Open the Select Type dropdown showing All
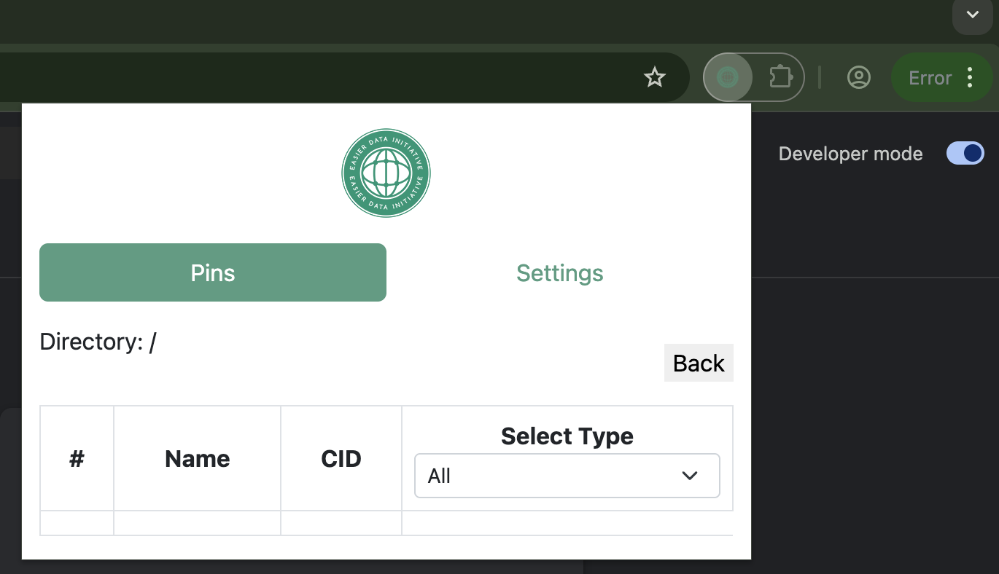Viewport: 999px width, 574px height. click(567, 476)
